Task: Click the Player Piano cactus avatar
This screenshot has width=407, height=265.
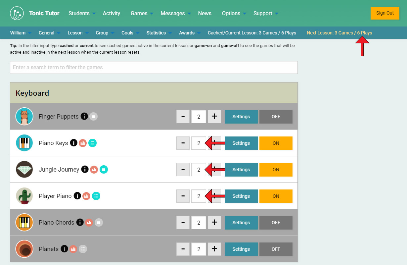Action: 24,196
